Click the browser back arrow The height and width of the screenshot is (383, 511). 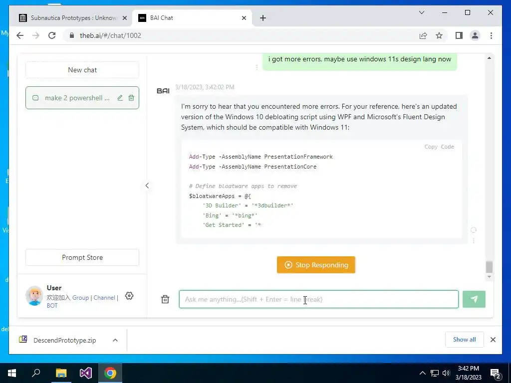point(20,35)
